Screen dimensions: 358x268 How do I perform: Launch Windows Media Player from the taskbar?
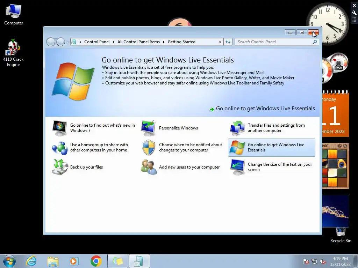pos(74,261)
